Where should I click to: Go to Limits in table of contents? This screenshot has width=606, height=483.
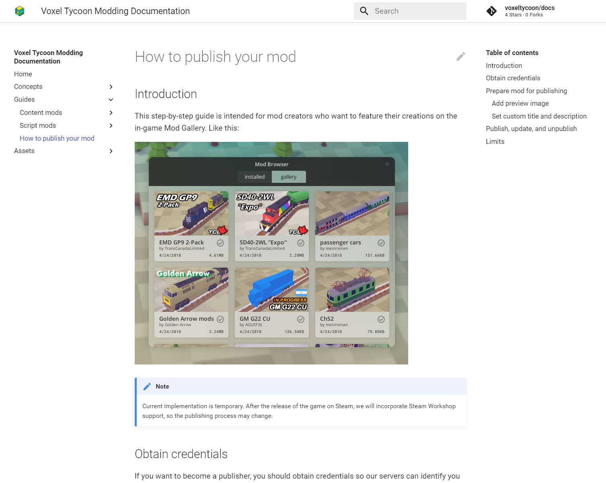[x=495, y=141]
